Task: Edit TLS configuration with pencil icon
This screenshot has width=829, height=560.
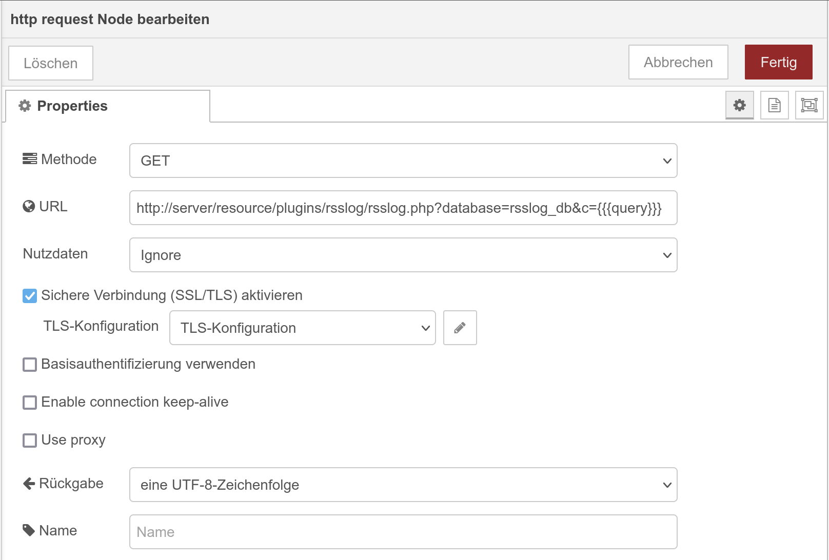Action: [460, 328]
